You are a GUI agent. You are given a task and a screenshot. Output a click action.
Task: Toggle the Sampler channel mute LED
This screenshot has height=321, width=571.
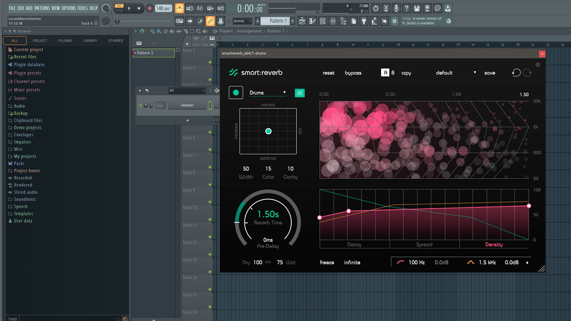pos(140,105)
